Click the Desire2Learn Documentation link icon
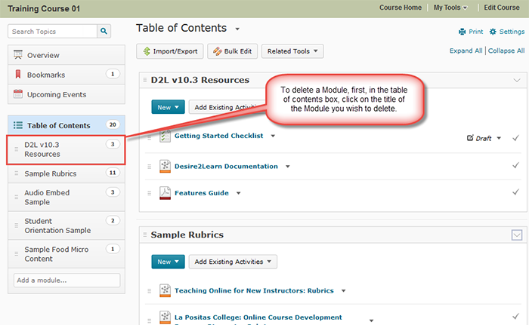 (x=166, y=166)
